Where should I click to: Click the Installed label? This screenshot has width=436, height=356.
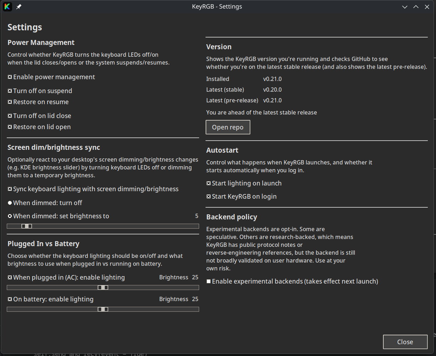218,79
